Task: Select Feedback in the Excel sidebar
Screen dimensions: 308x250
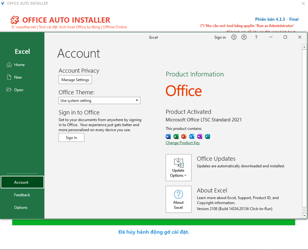Action: [x=22, y=195]
